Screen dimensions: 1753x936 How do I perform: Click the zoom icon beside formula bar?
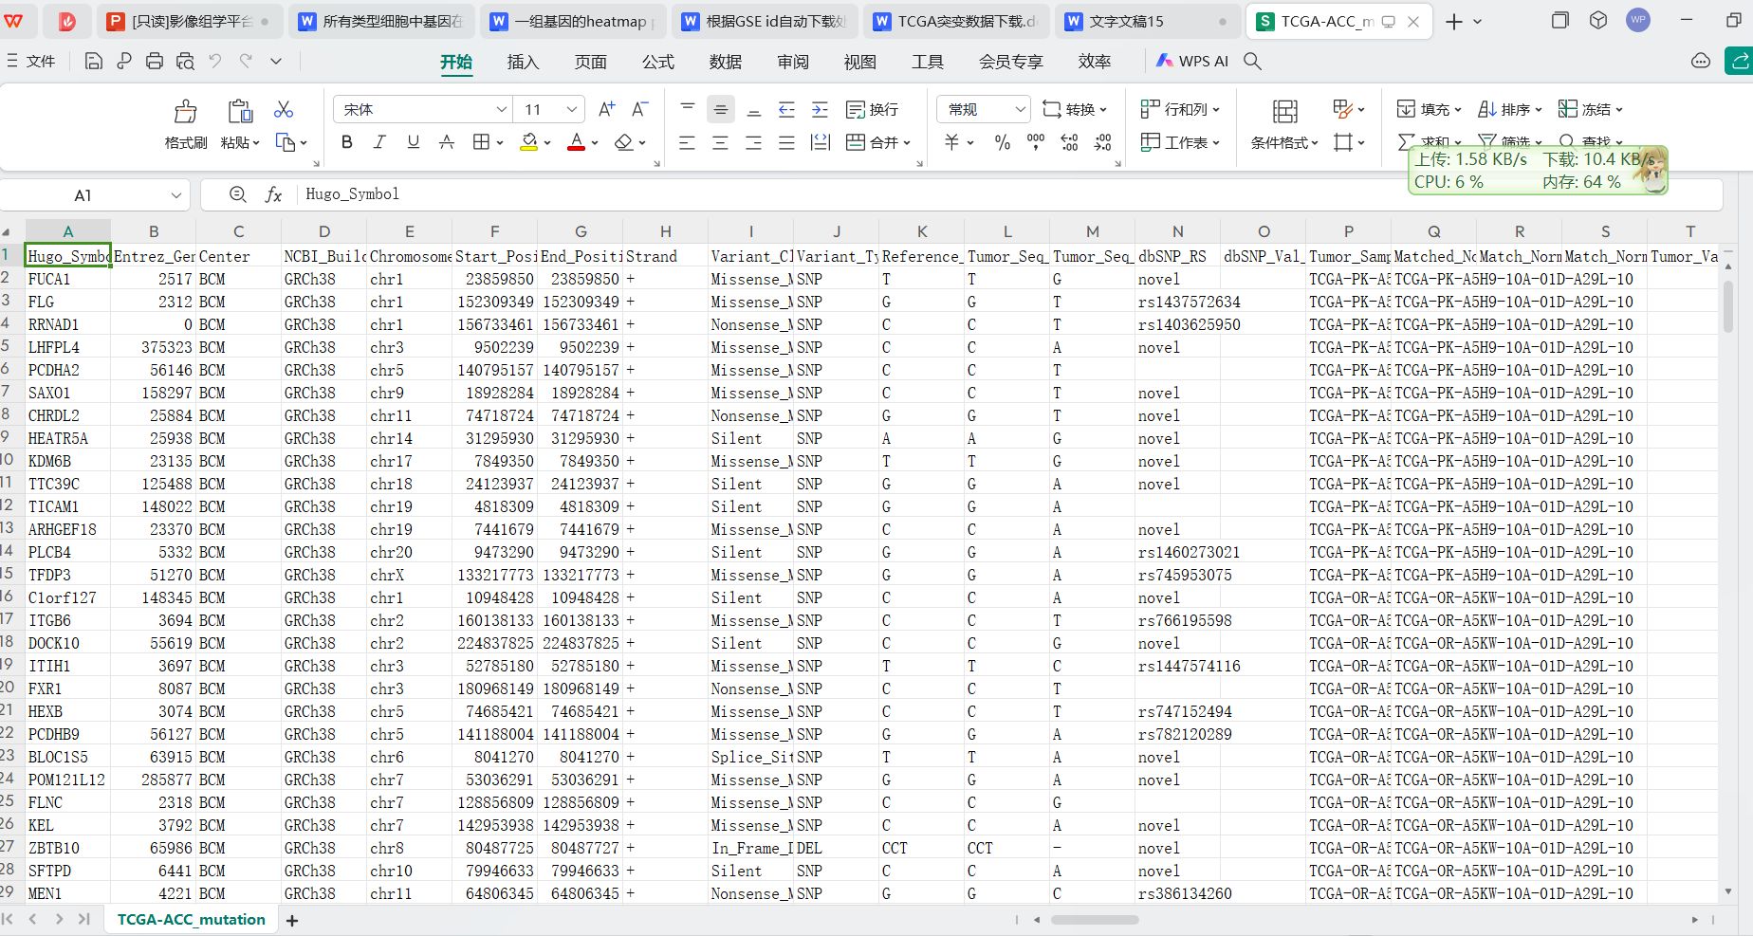point(238,194)
